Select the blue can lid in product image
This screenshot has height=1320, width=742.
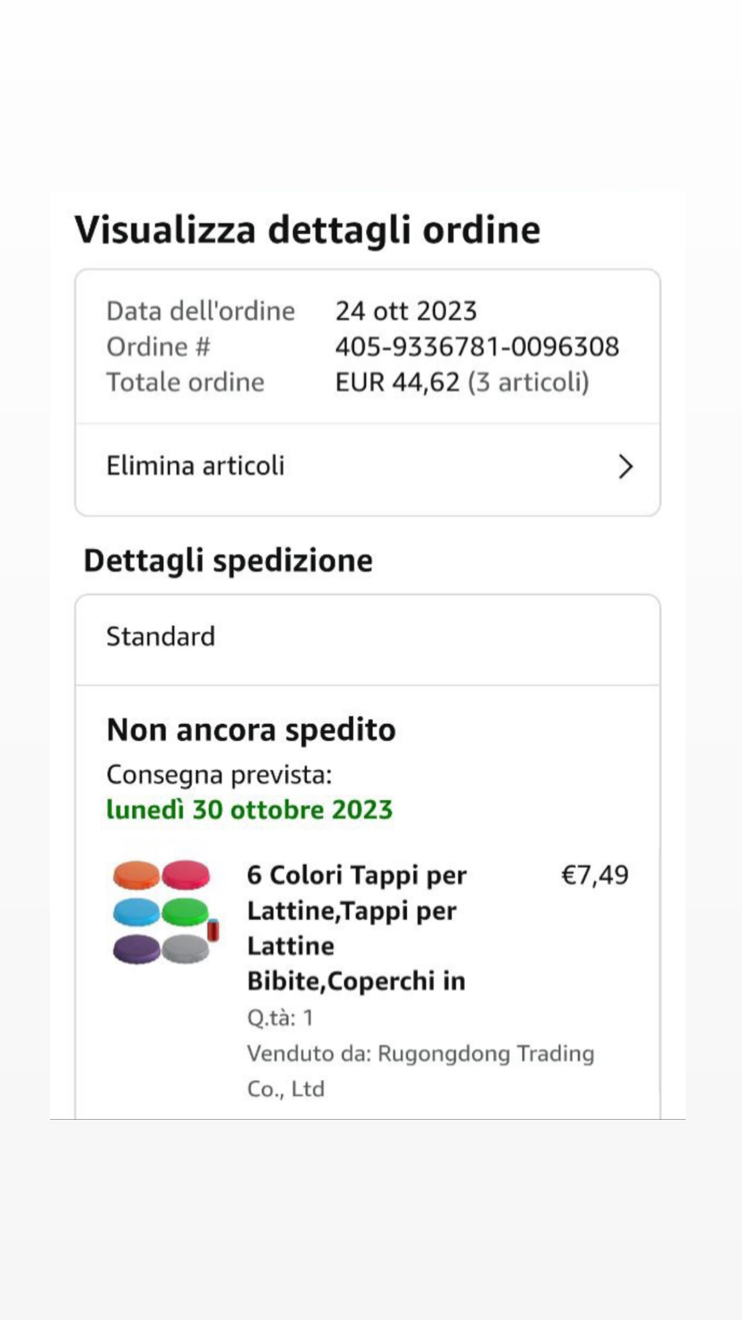[x=136, y=912]
